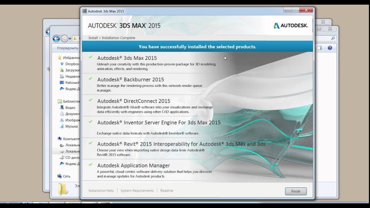Viewport: 370px width, 208px height.
Task: Click the 'Сеть' network icon in sidebar
Action: click(x=60, y=176)
